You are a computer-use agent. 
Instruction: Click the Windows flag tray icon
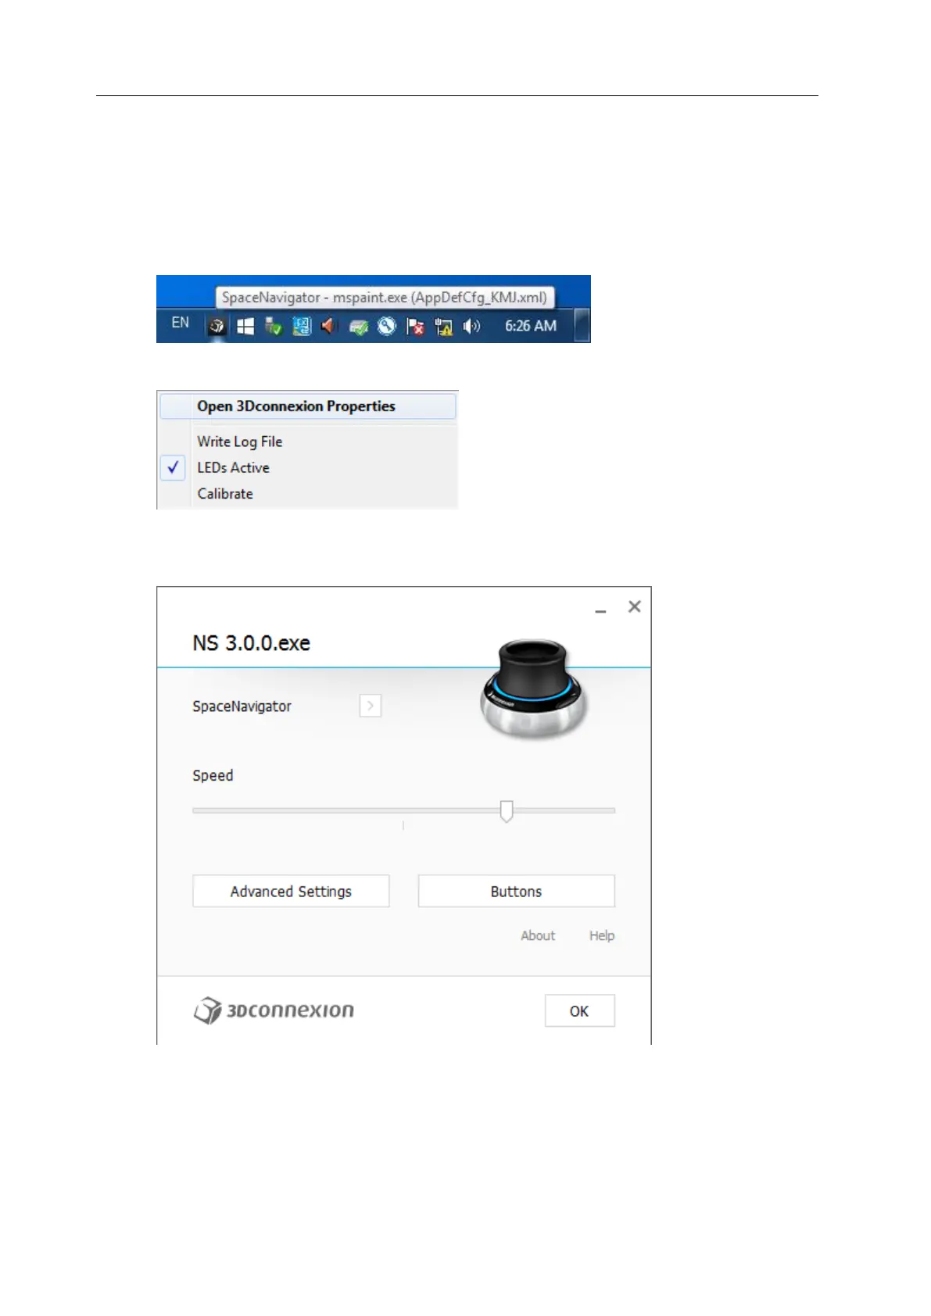pyautogui.click(x=245, y=326)
